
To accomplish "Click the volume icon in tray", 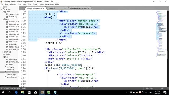I will click(x=146, y=92).
